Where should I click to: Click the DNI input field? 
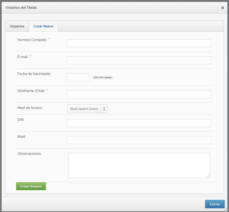click(139, 123)
